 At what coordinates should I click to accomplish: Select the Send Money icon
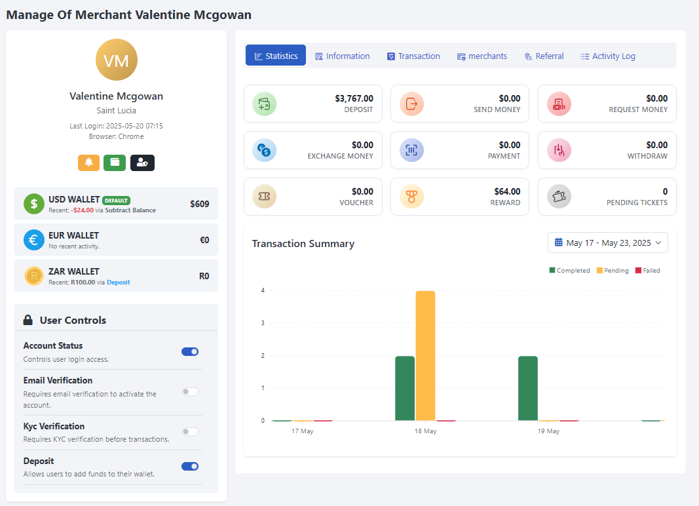[x=411, y=104]
